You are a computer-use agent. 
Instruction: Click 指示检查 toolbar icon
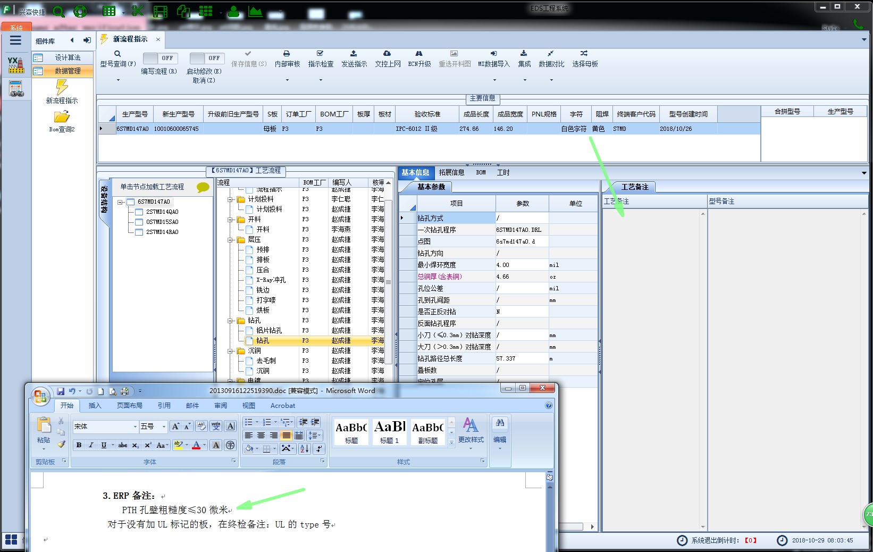click(320, 54)
